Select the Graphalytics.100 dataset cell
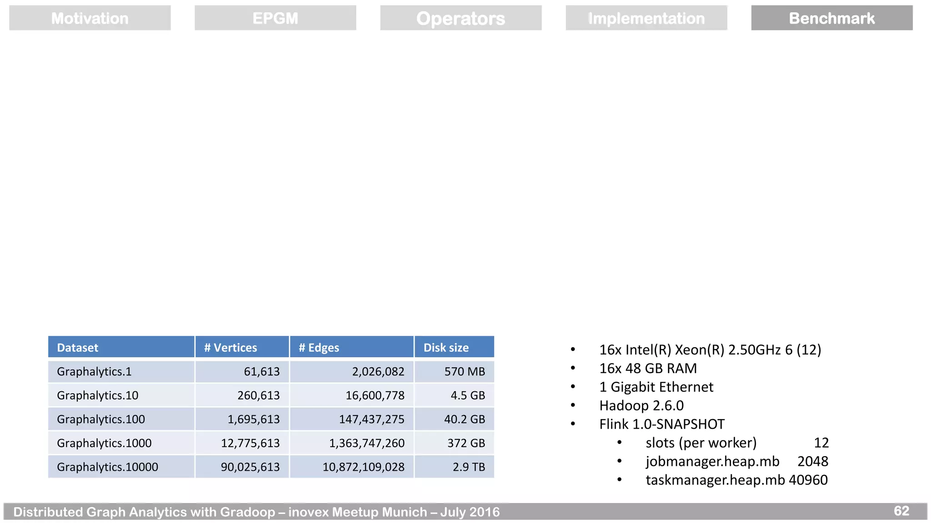The image size is (931, 523). [121, 419]
